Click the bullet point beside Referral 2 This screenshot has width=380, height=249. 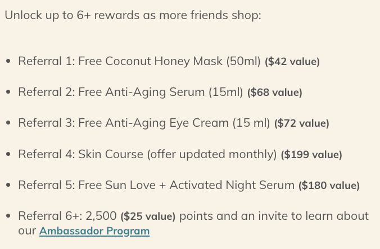[x=8, y=93]
